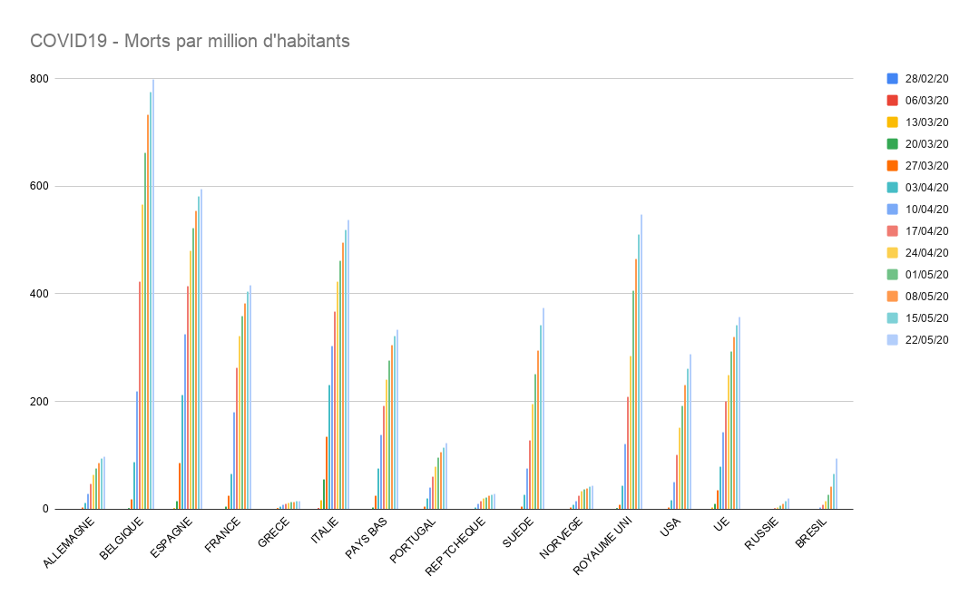979x605 pixels.
Task: Select the yellow 13/03/20 legend swatch
Action: click(892, 122)
